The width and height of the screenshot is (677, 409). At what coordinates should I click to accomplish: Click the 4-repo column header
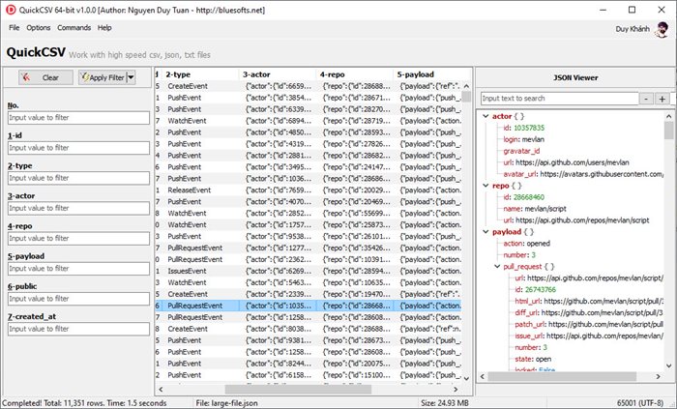[355, 74]
